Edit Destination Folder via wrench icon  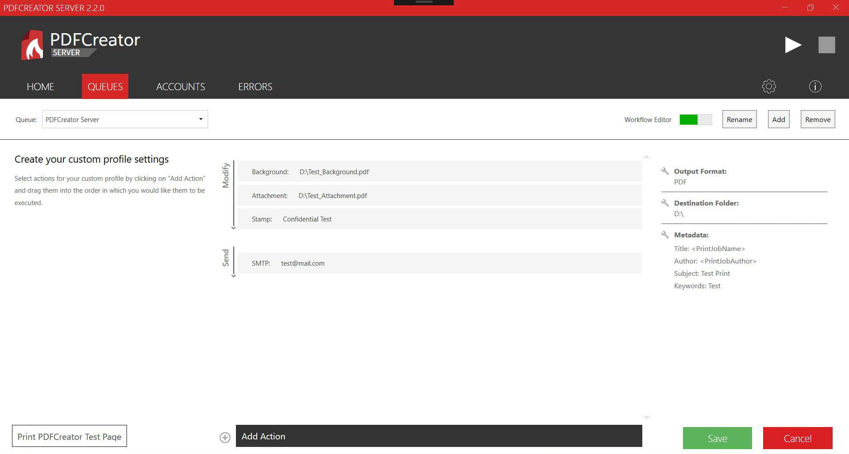click(x=665, y=203)
